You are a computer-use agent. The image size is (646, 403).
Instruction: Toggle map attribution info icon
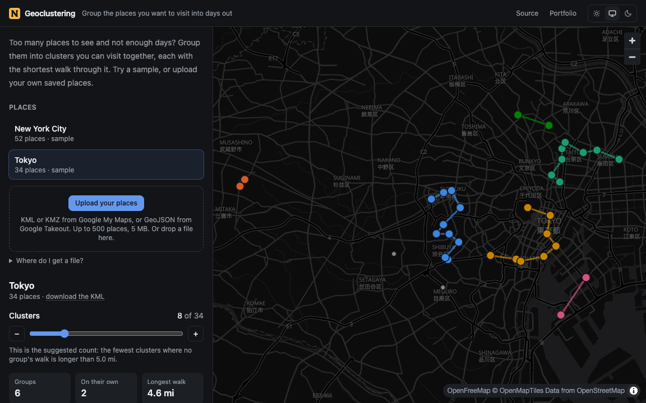click(x=634, y=390)
